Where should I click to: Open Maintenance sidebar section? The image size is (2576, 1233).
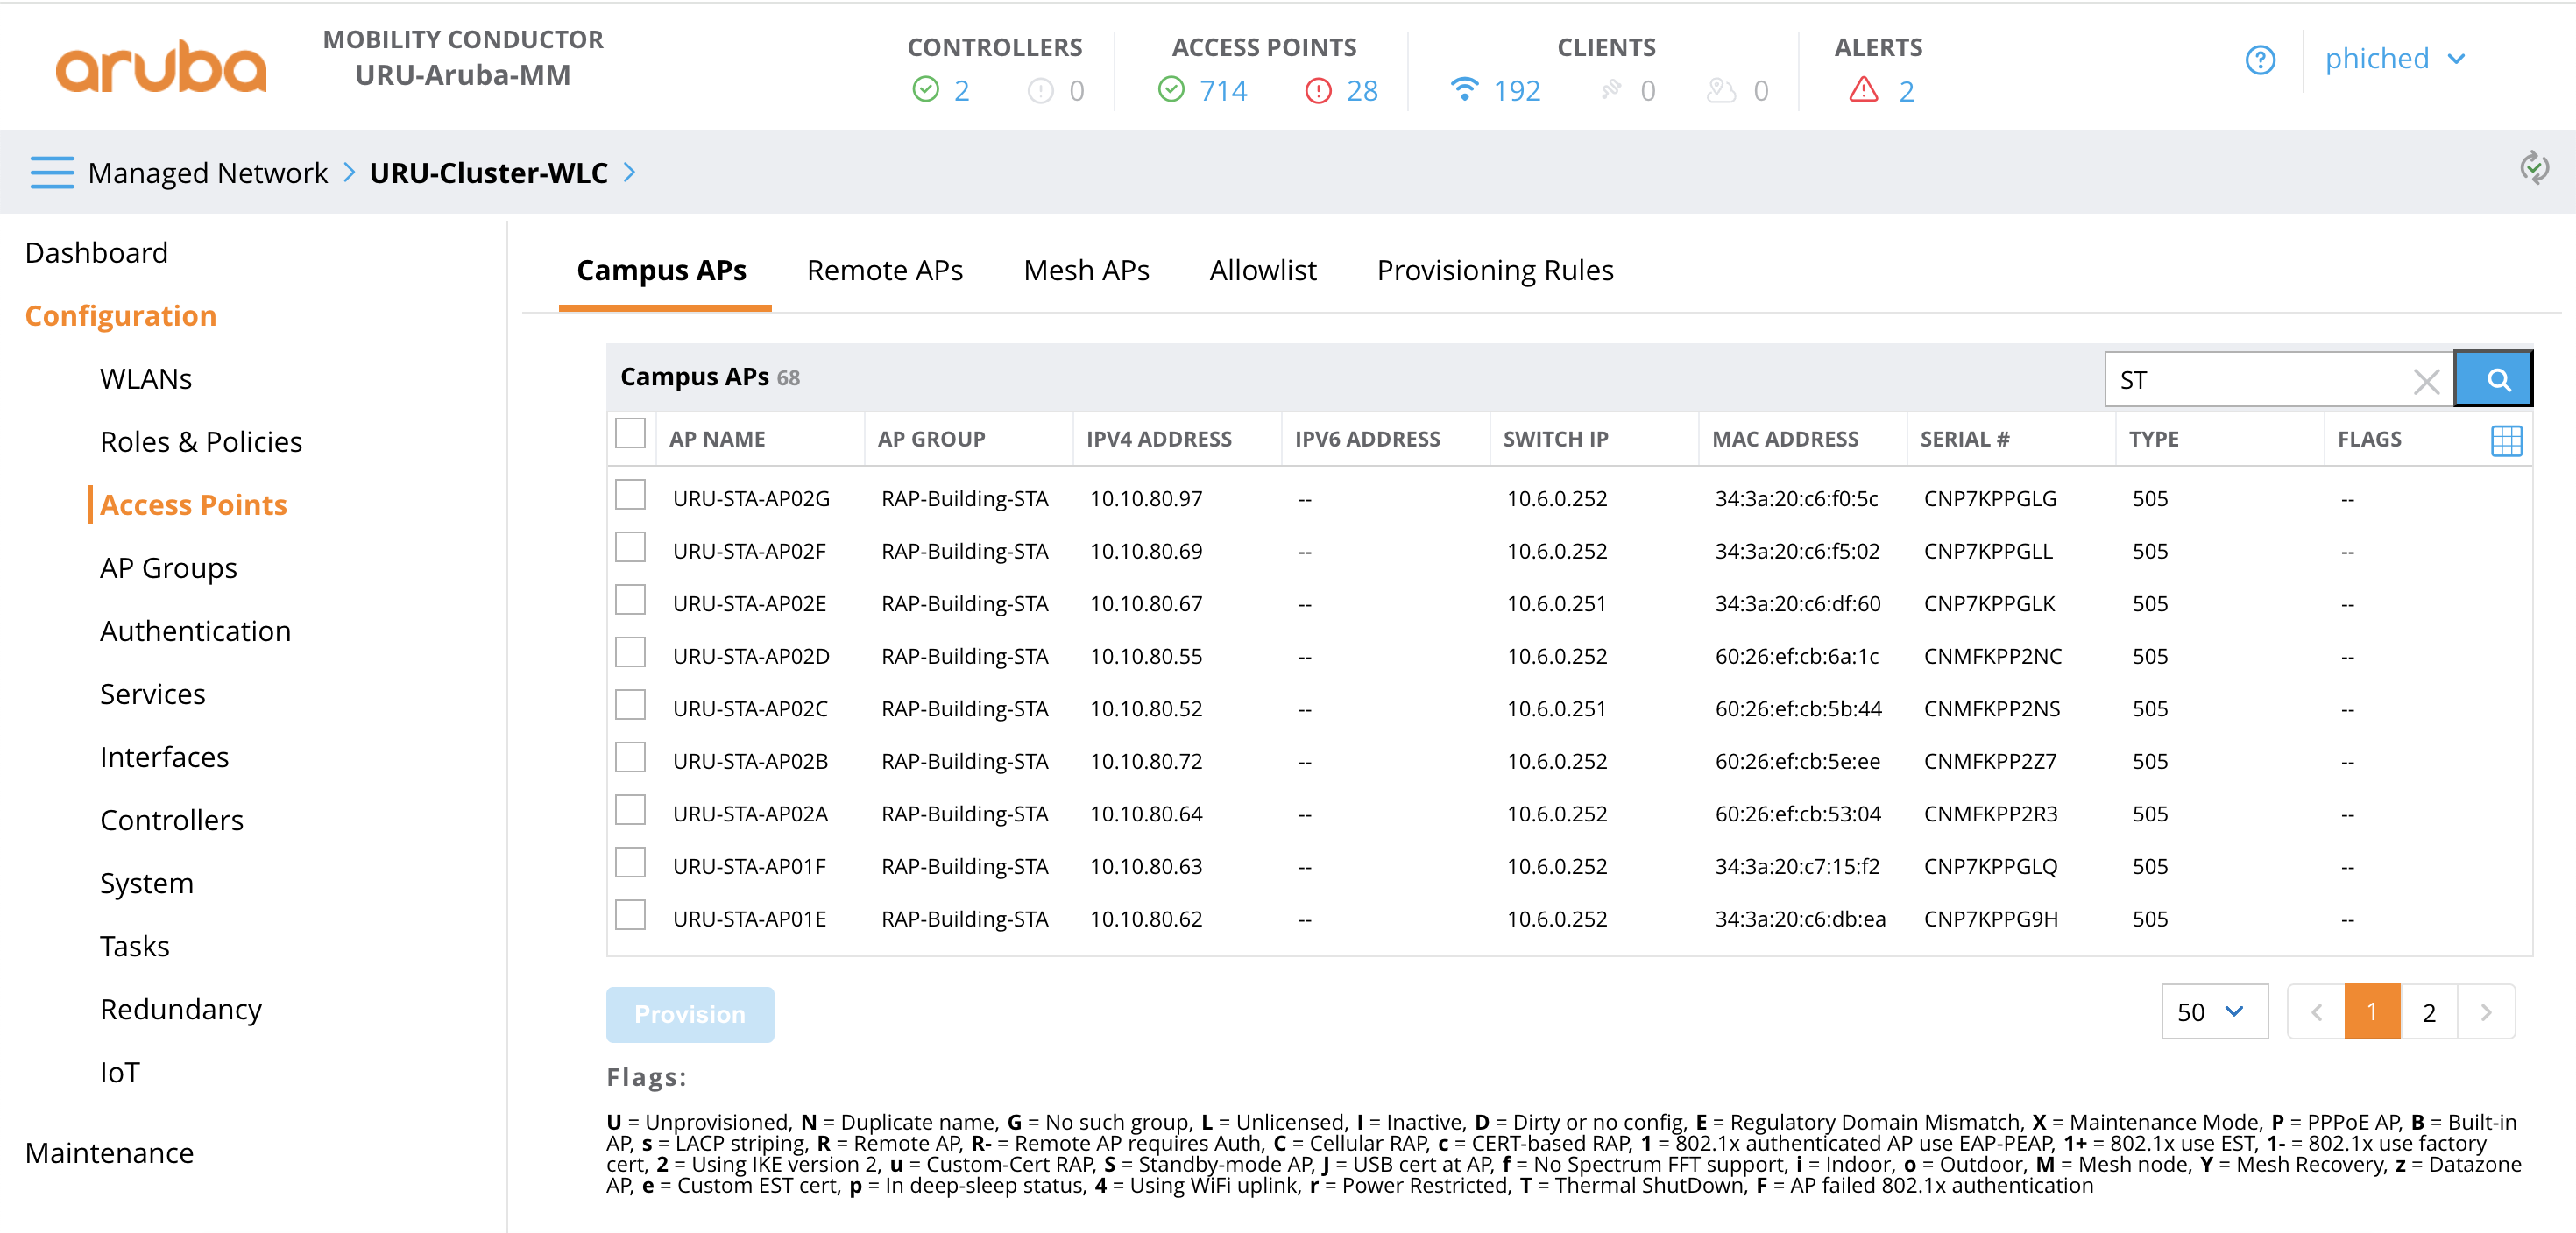pyautogui.click(x=109, y=1152)
